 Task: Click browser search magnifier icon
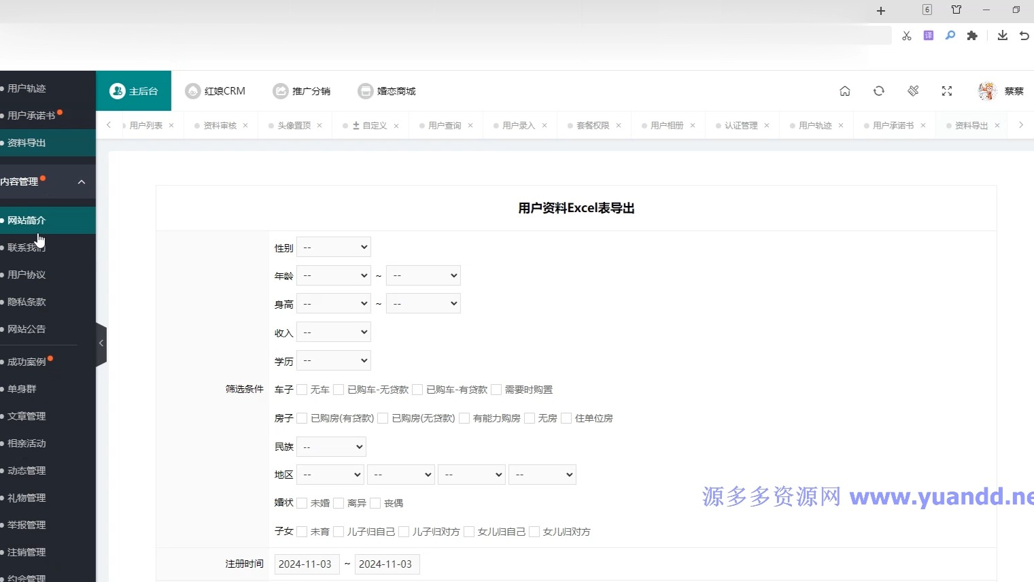pyautogui.click(x=950, y=35)
